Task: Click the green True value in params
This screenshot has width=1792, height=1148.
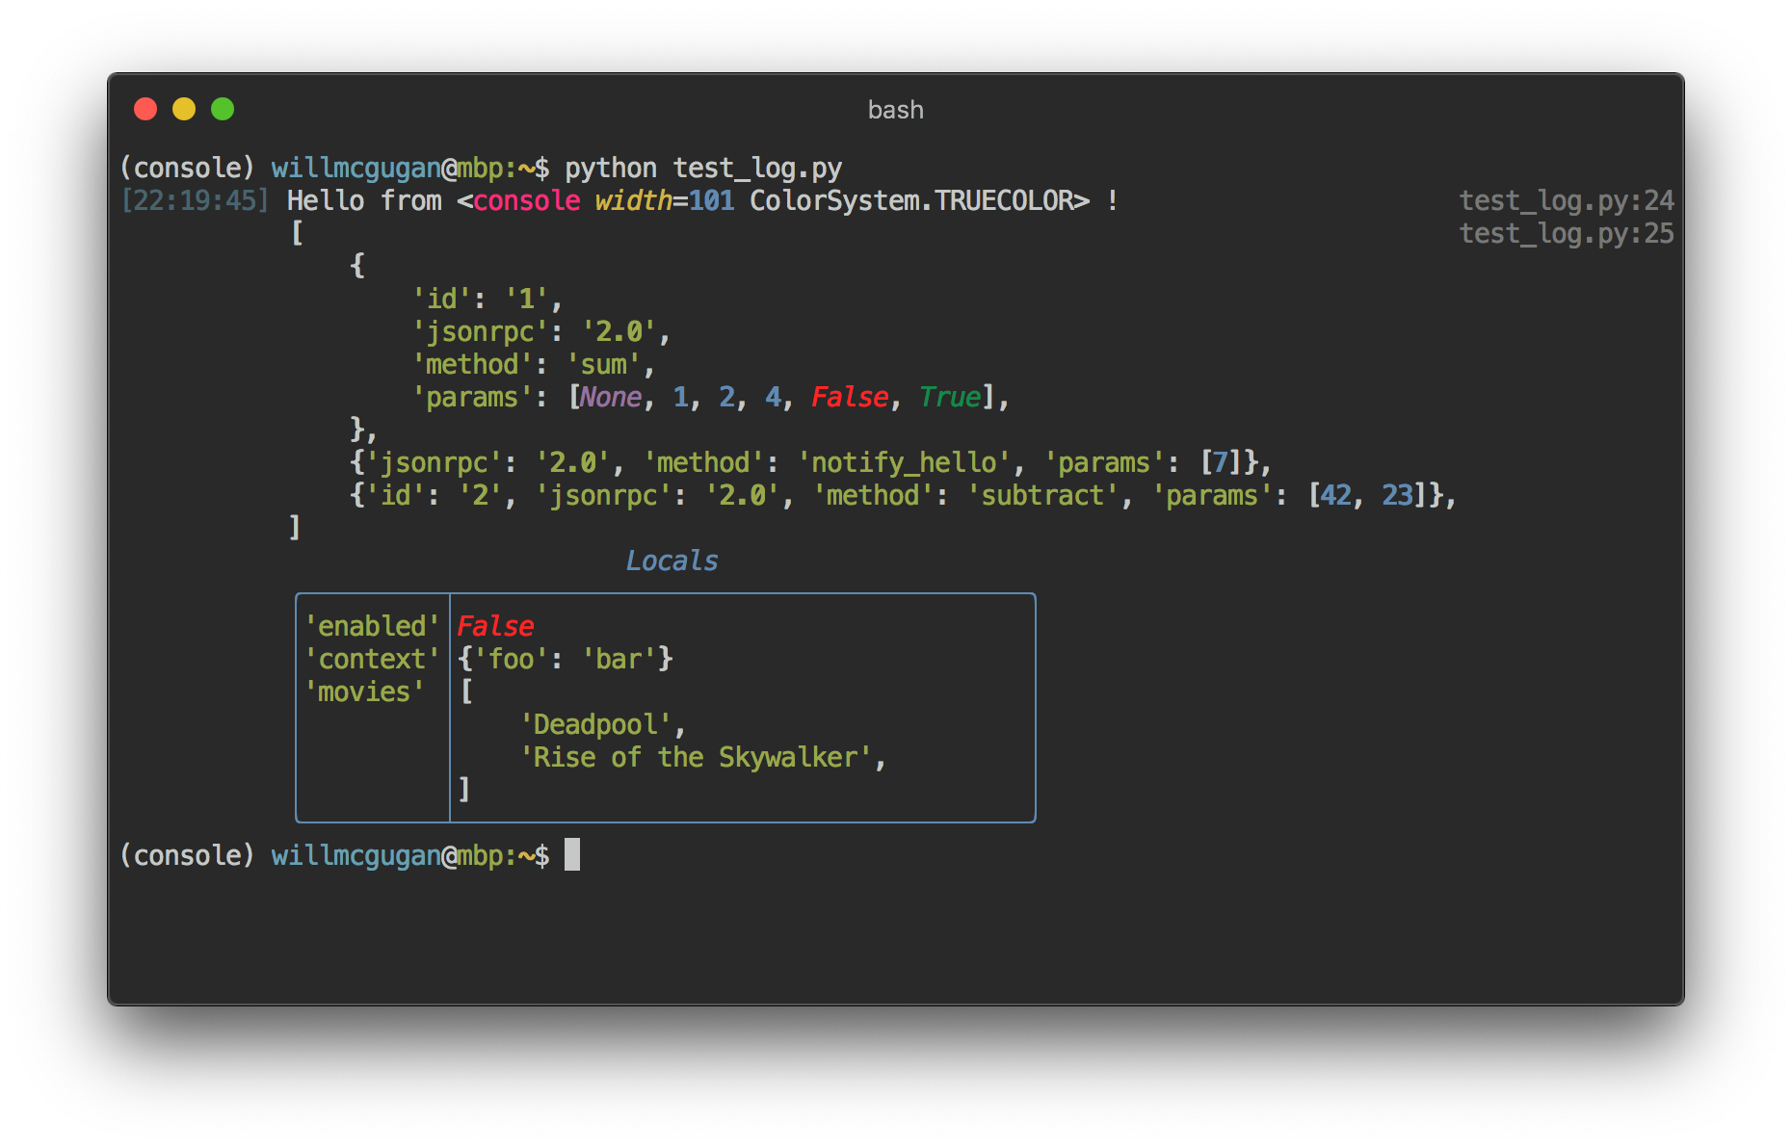Action: pos(950,398)
